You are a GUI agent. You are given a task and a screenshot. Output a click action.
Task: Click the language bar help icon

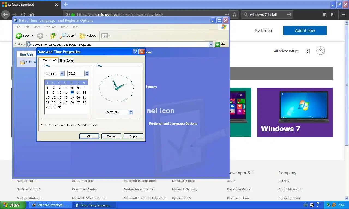pos(312,205)
